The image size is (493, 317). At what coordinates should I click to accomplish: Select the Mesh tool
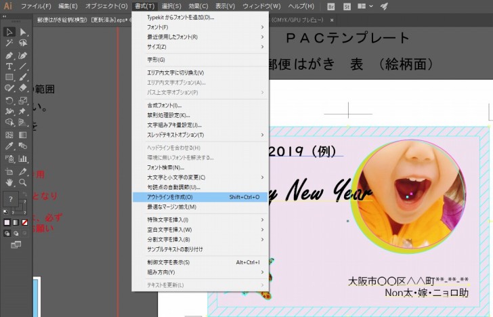pyautogui.click(x=9, y=135)
